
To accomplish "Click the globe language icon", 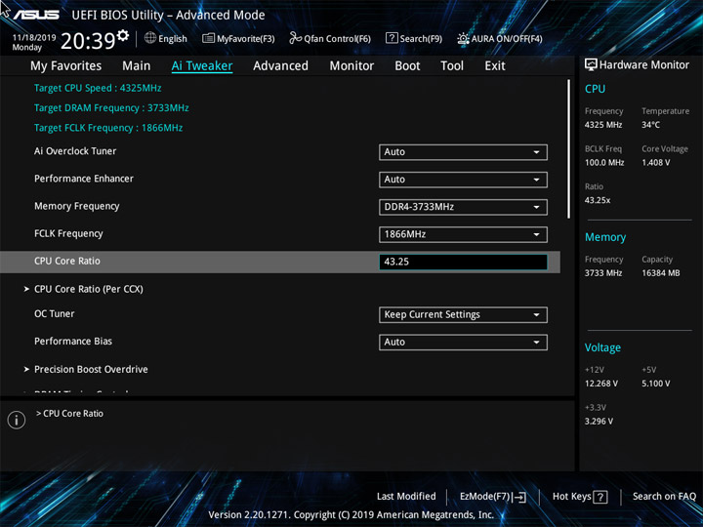I will click(150, 38).
